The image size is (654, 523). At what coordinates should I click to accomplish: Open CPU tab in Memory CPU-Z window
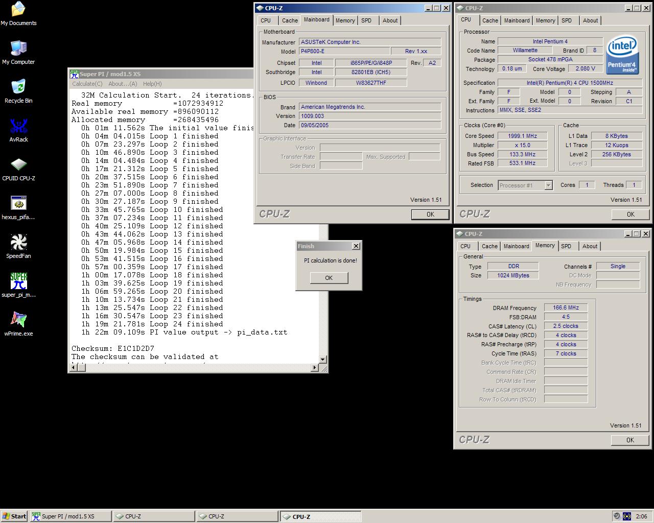(465, 246)
